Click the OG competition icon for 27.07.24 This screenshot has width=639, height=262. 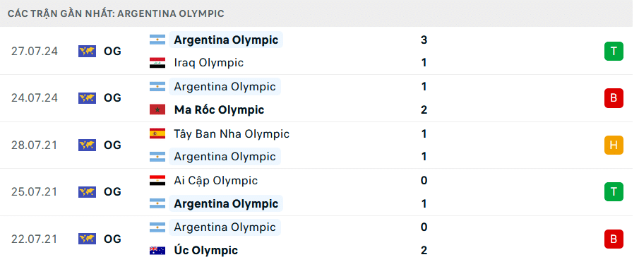tap(88, 52)
